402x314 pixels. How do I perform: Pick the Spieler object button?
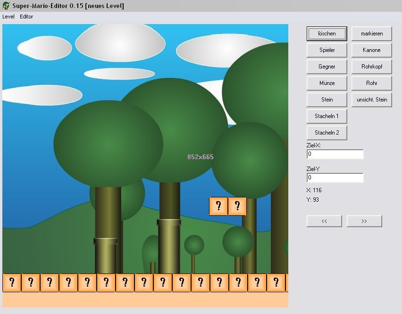[x=327, y=50]
